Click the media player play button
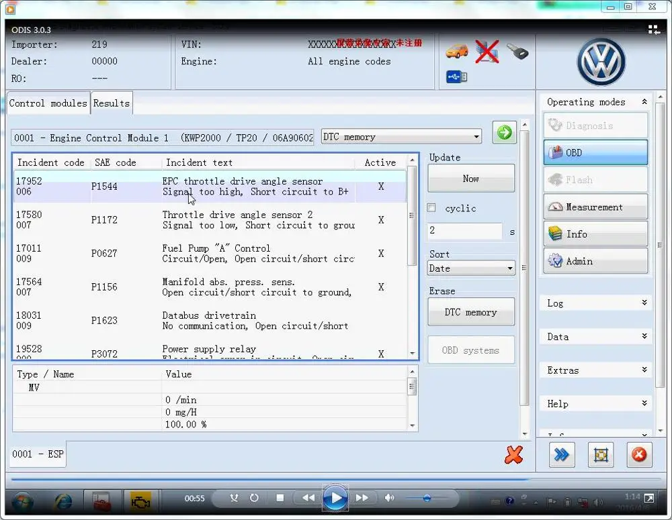The width and height of the screenshot is (672, 520). [335, 498]
